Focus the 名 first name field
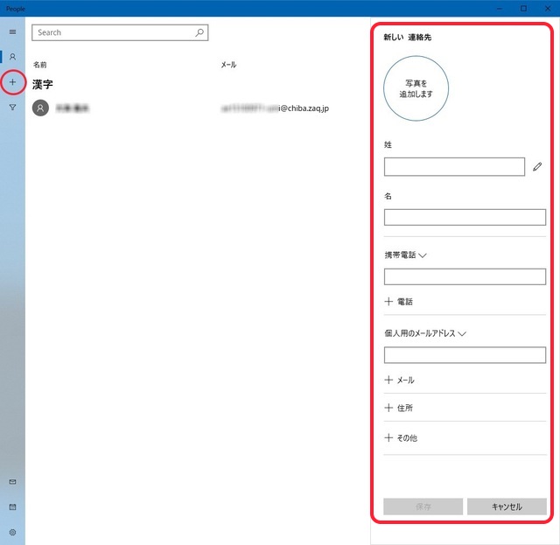This screenshot has width=560, height=545. pos(465,217)
